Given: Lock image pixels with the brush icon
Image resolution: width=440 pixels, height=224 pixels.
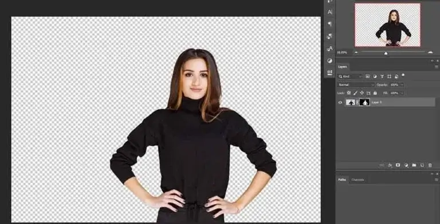Looking at the screenshot, I should 355,93.
